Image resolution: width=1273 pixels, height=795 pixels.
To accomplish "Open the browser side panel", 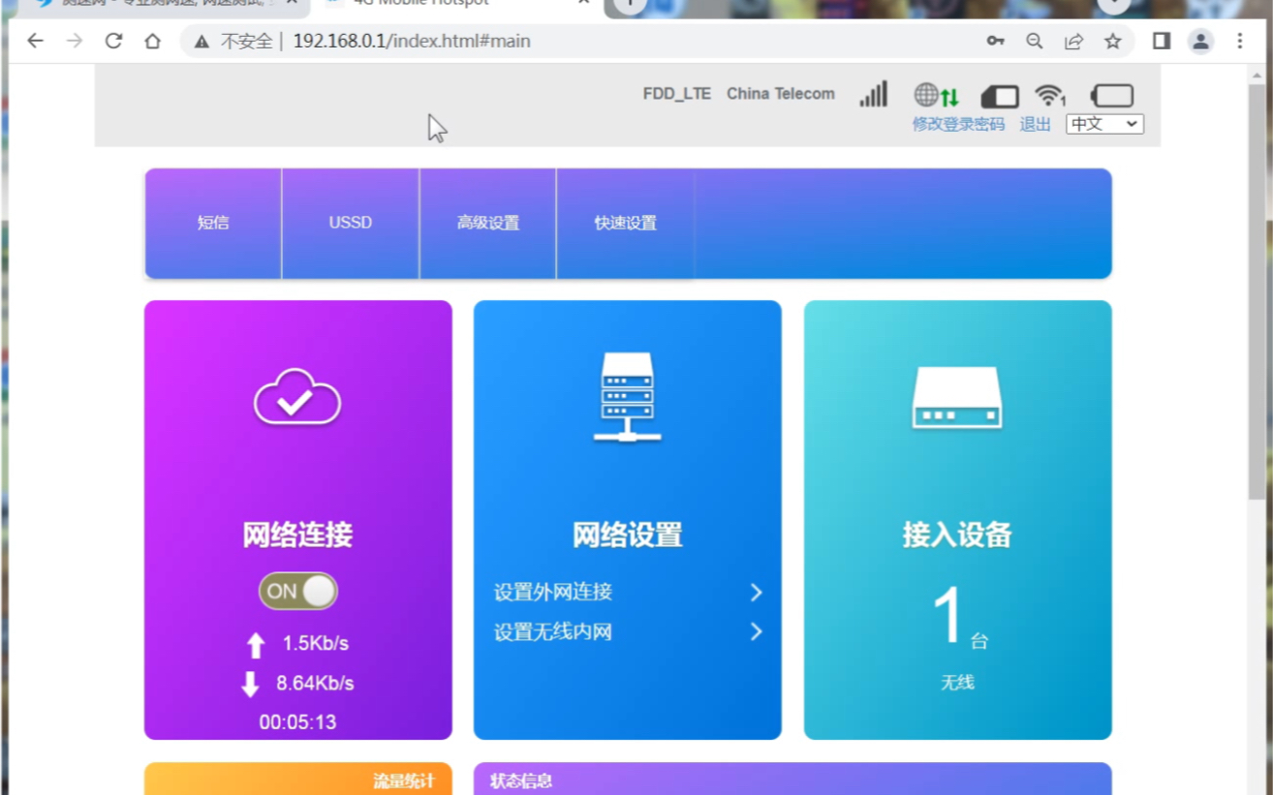I will click(x=1161, y=41).
